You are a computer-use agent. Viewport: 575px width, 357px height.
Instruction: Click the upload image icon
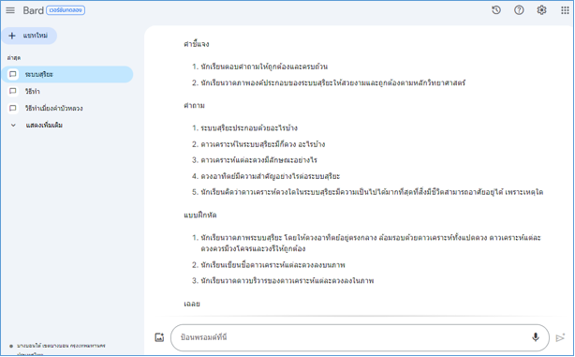pos(159,337)
